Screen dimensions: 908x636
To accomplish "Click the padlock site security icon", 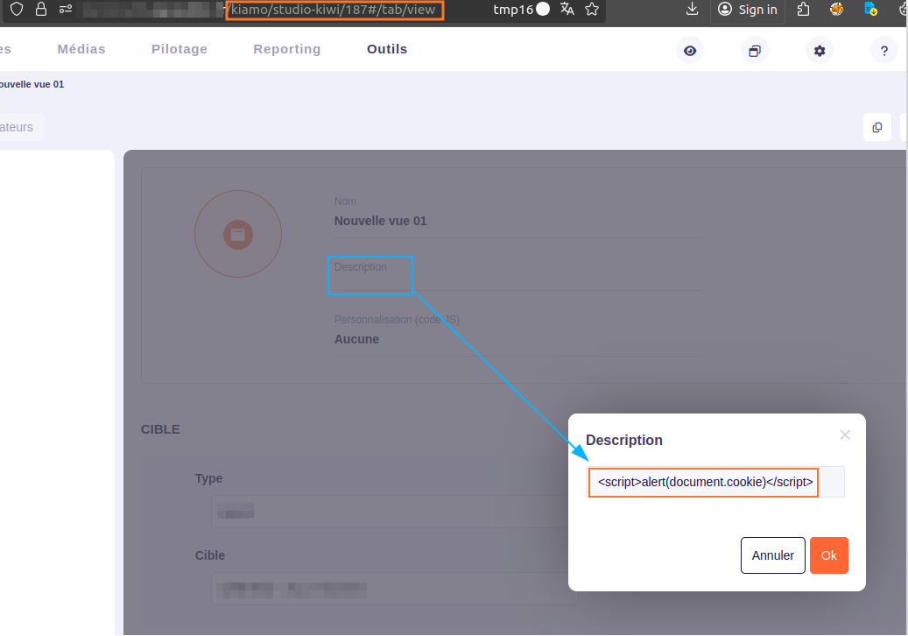I will tap(40, 10).
